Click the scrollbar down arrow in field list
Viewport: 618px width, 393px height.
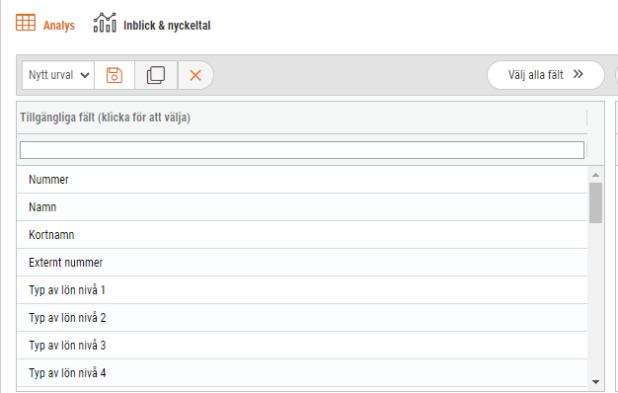pyautogui.click(x=595, y=381)
